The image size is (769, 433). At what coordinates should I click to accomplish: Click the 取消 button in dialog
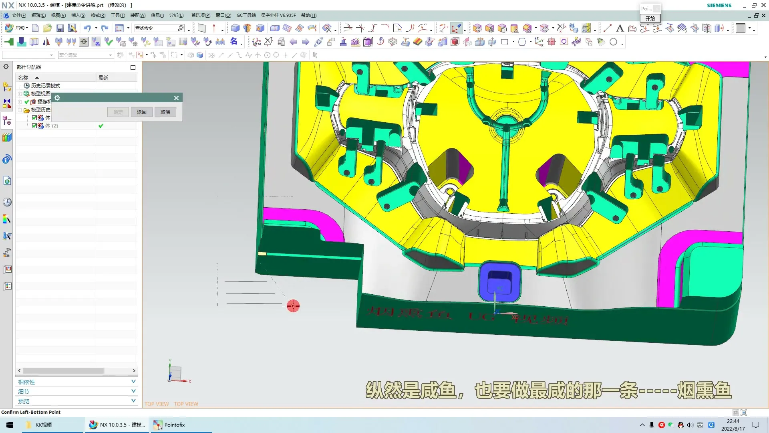[165, 112]
